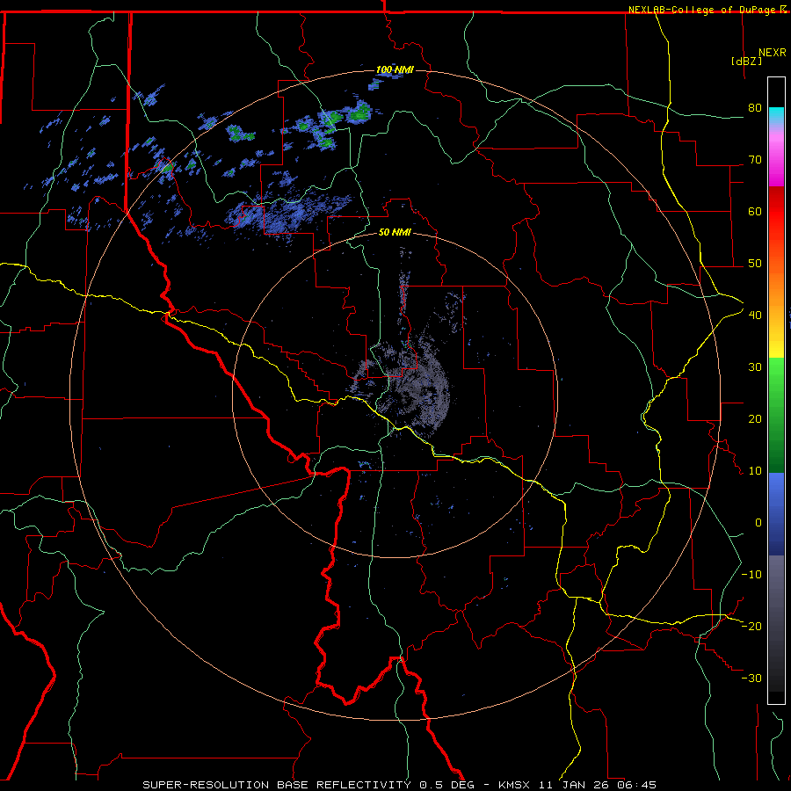Click the Super-Resolution Base Reflectivity caption

(277, 785)
